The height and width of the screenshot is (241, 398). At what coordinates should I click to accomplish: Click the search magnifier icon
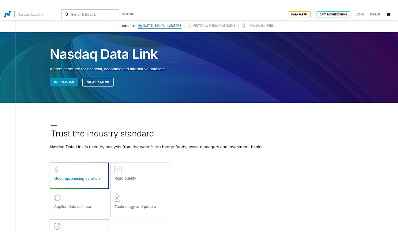[66, 14]
